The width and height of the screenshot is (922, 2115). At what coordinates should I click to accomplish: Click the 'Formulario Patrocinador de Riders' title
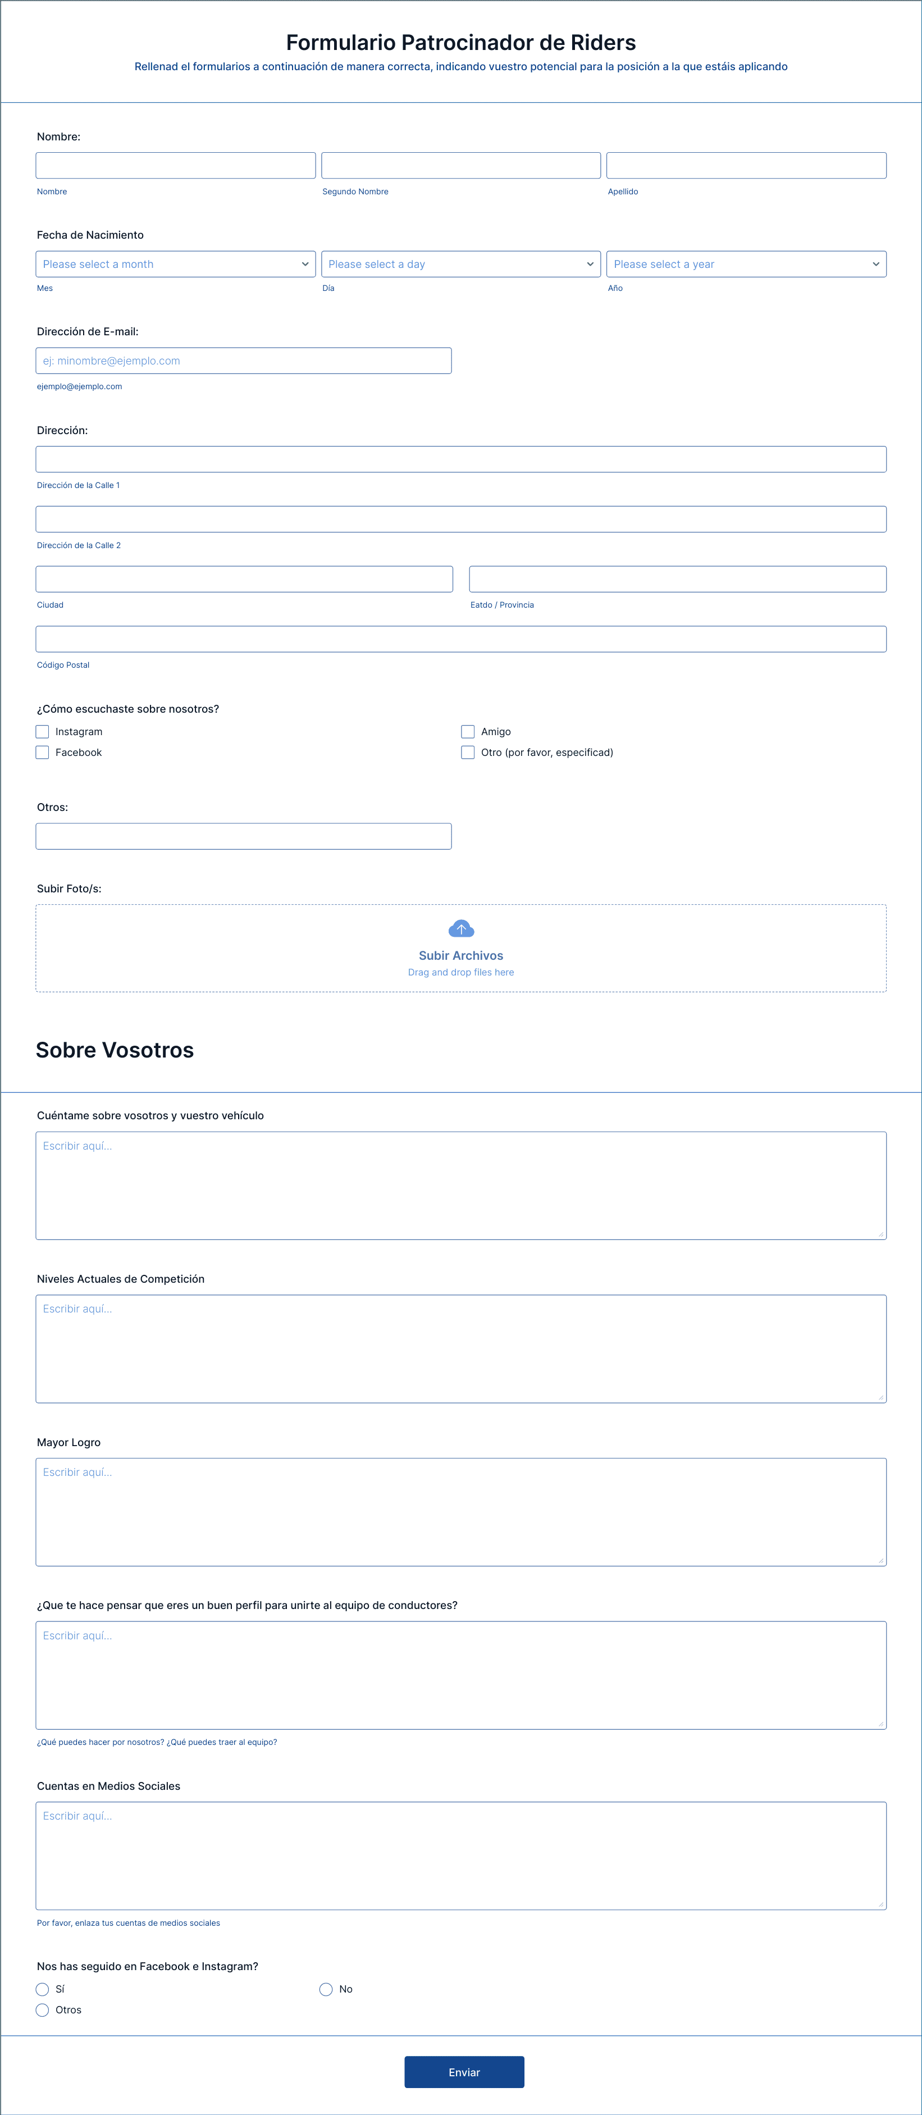click(x=460, y=42)
